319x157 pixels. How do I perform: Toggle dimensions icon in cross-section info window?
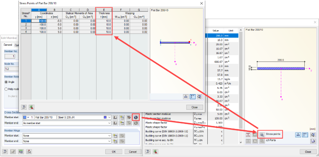click(x=305, y=134)
